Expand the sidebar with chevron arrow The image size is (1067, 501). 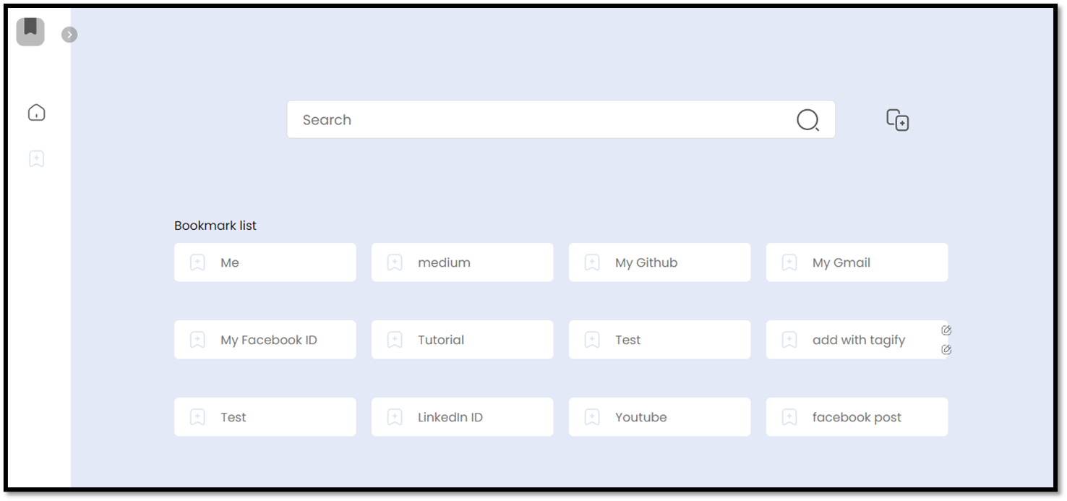[69, 34]
